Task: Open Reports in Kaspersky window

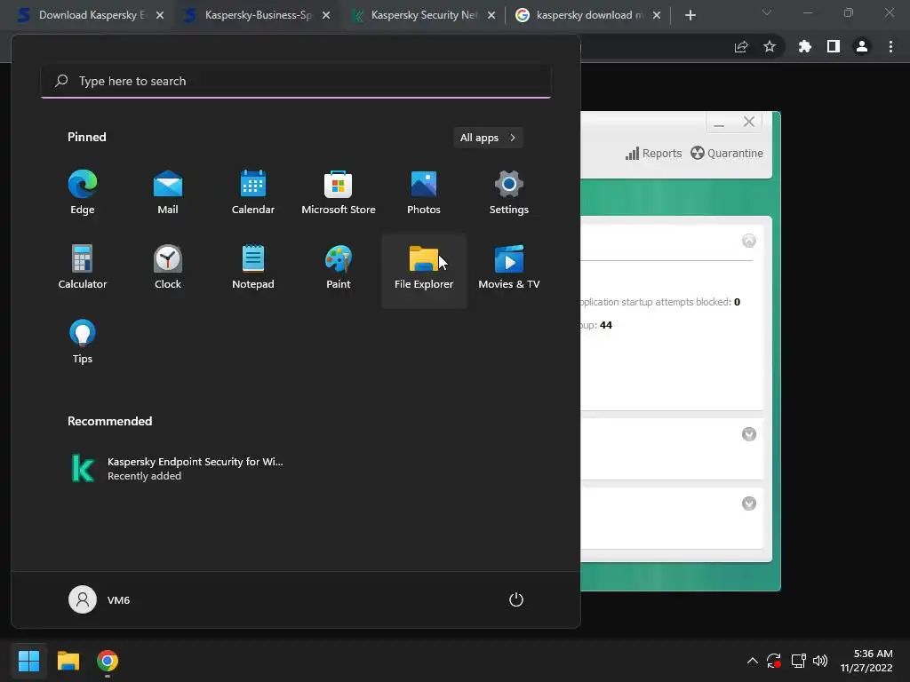Action: click(653, 153)
